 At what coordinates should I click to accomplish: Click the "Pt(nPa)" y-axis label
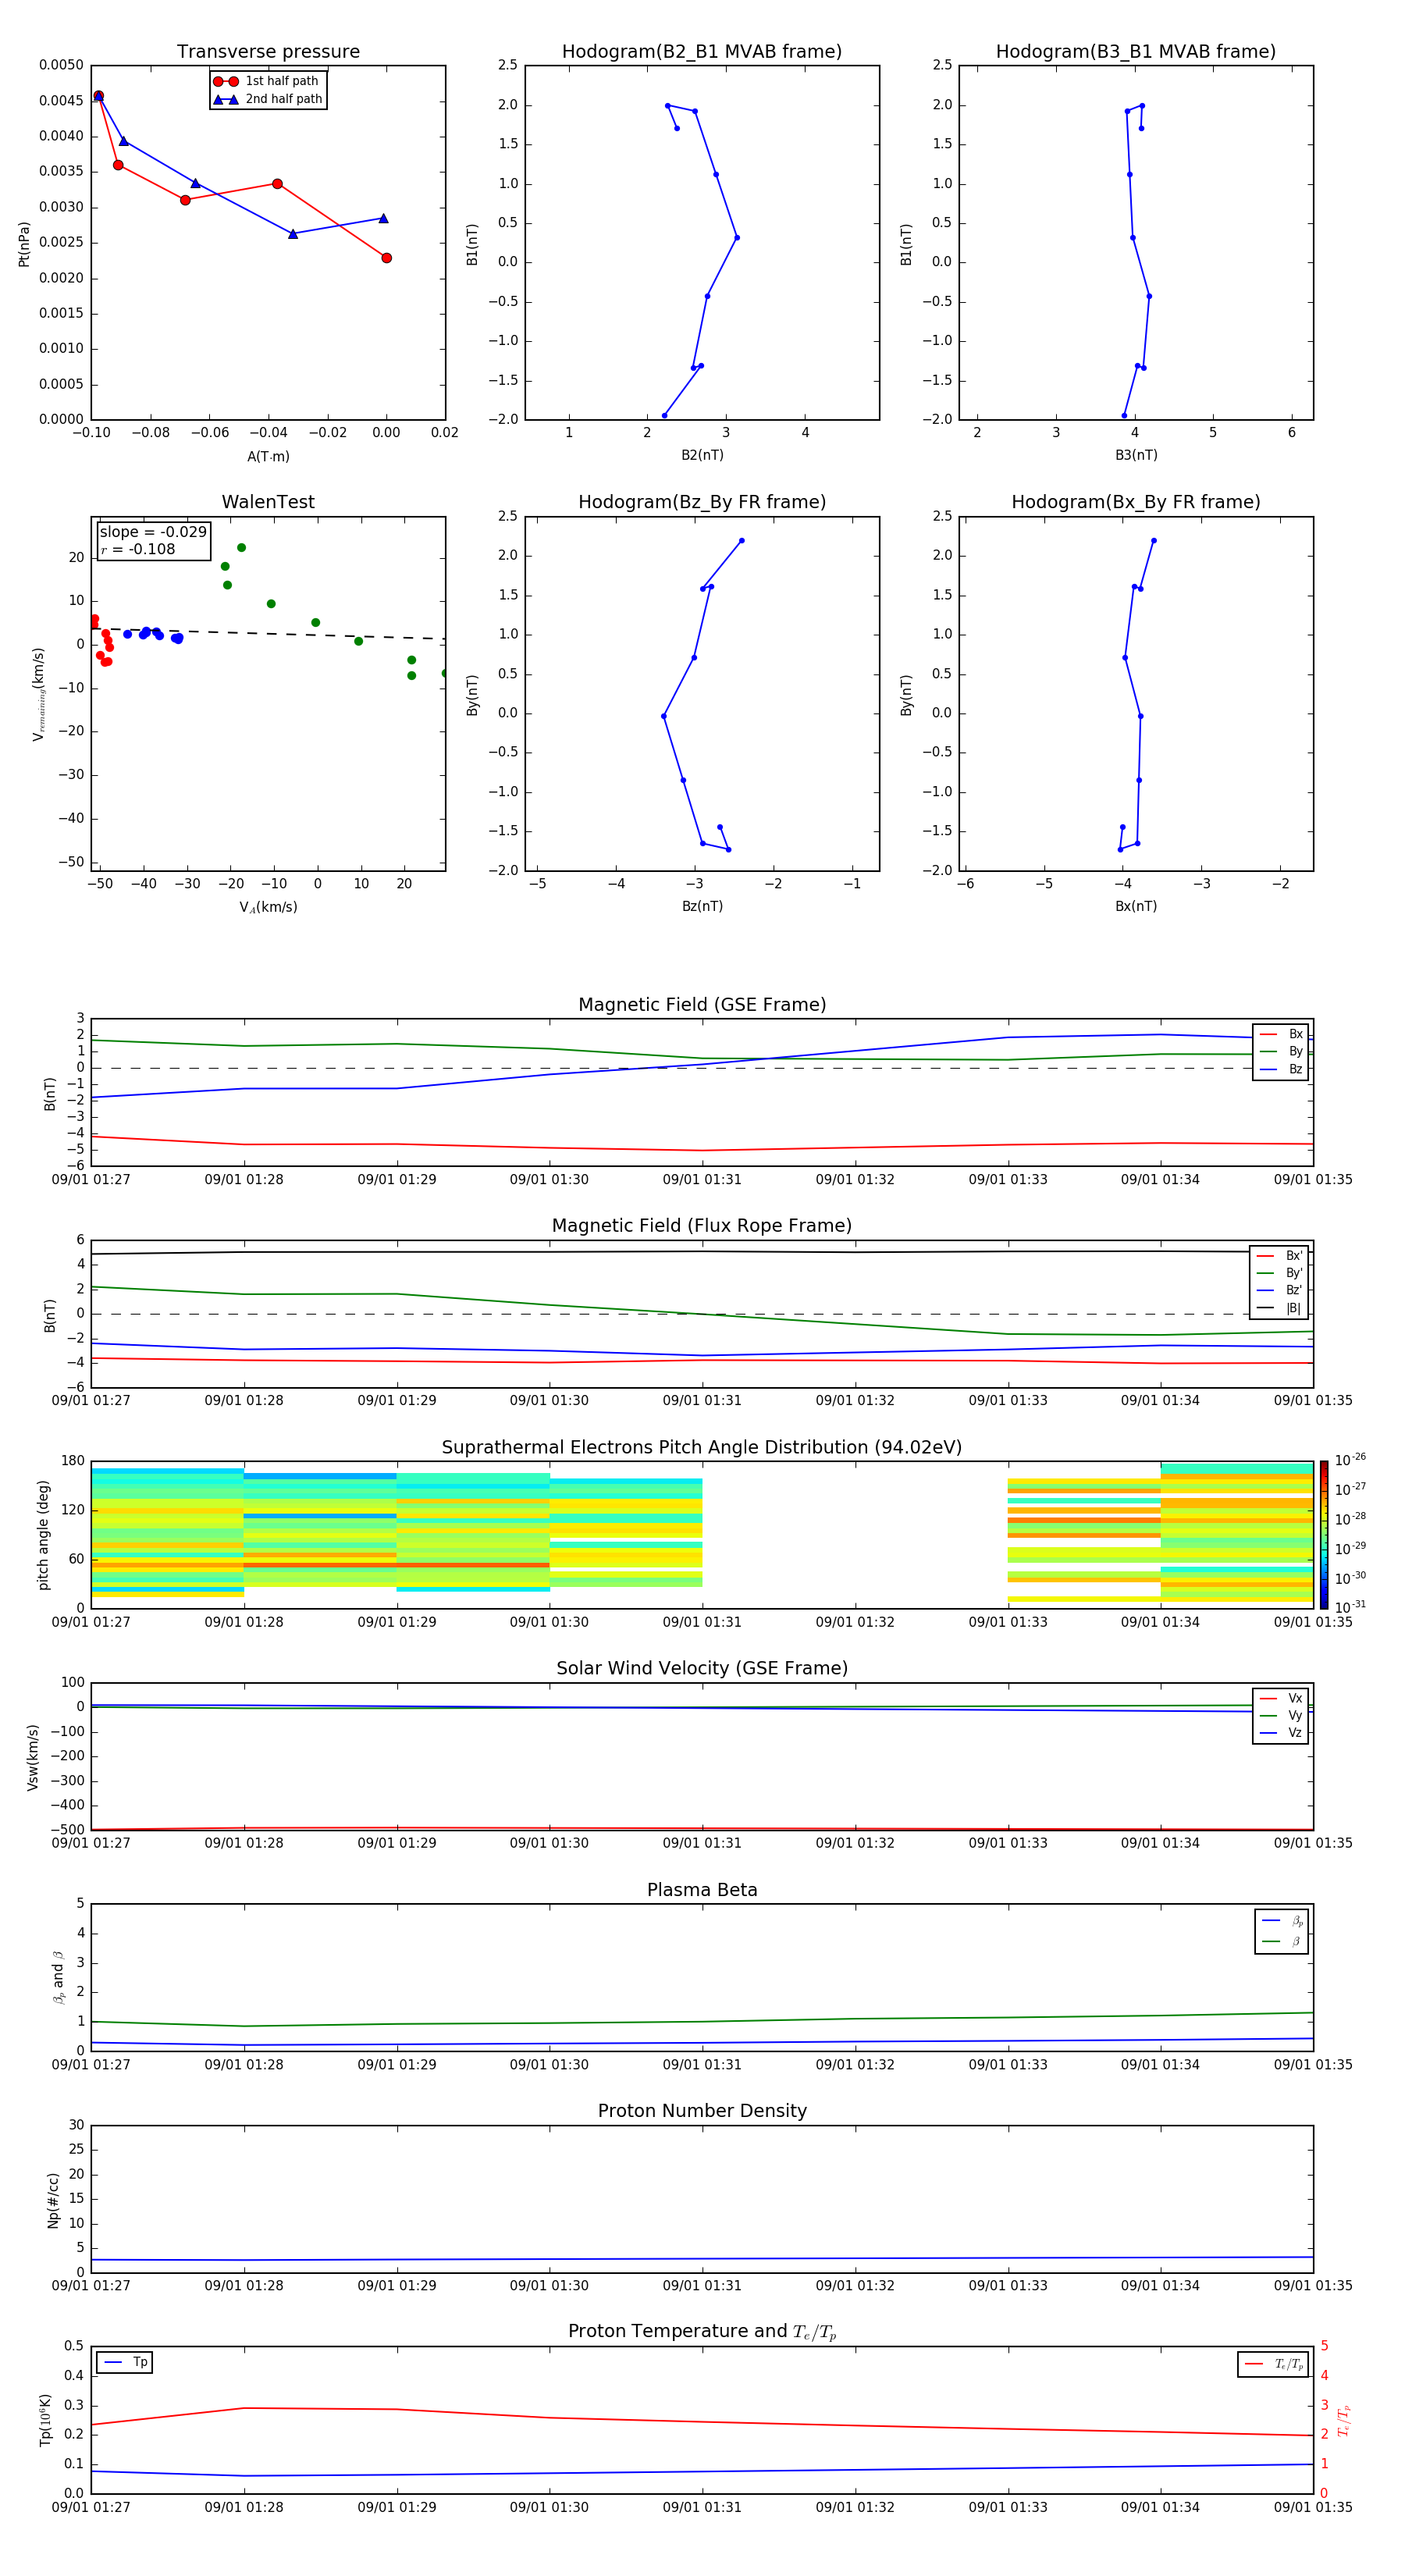(x=24, y=243)
